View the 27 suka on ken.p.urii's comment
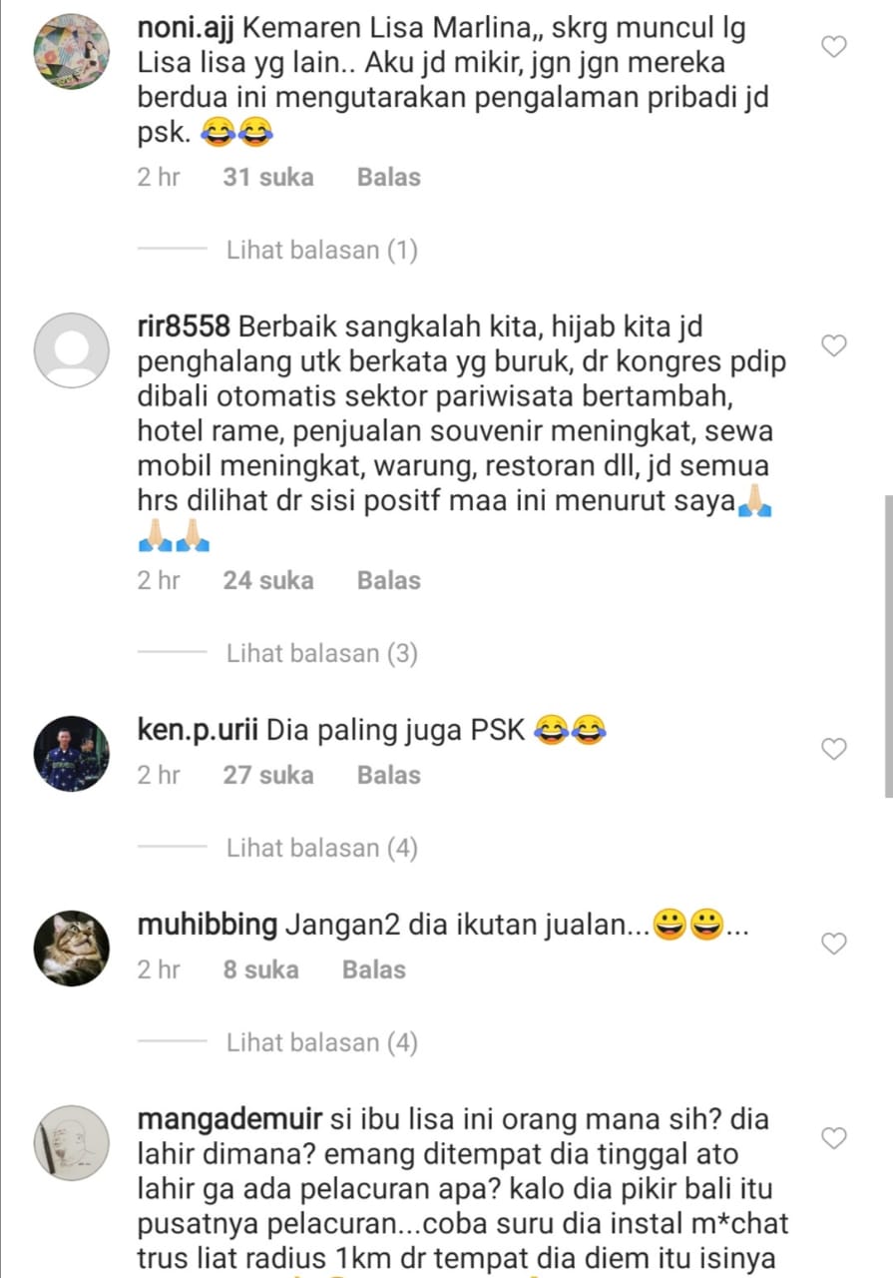The image size is (893, 1278). 268,775
